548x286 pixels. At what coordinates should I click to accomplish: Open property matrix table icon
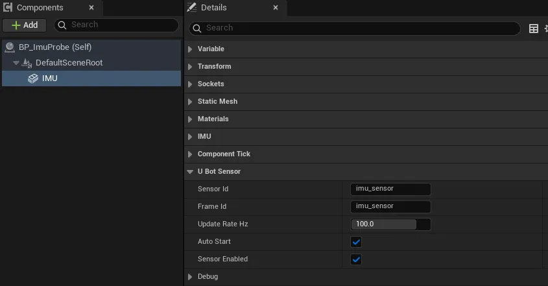coord(533,29)
